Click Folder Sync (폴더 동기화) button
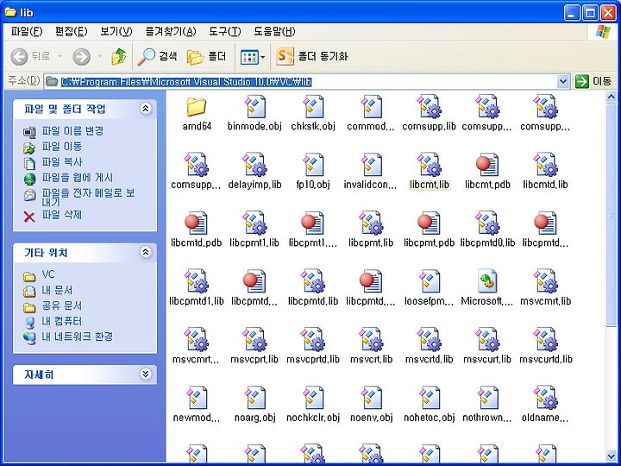 click(312, 57)
